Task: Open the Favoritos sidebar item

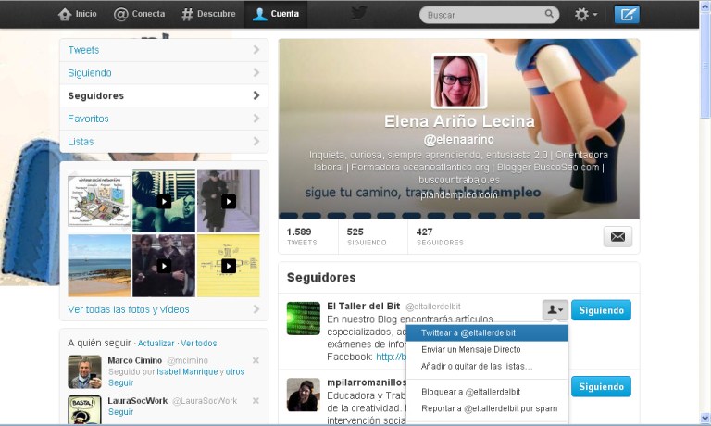Action: (x=164, y=119)
